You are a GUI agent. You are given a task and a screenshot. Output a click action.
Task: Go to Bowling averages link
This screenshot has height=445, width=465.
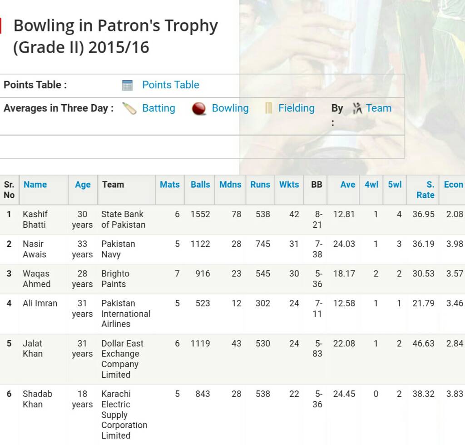pos(230,108)
